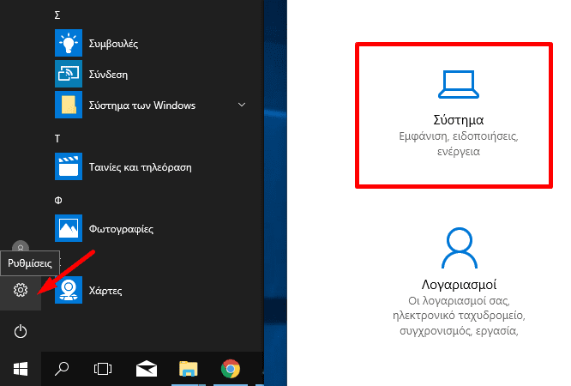The width and height of the screenshot is (571, 386).
Task: Launch the Φωτογραφίες (Photos) app
Action: (x=69, y=228)
